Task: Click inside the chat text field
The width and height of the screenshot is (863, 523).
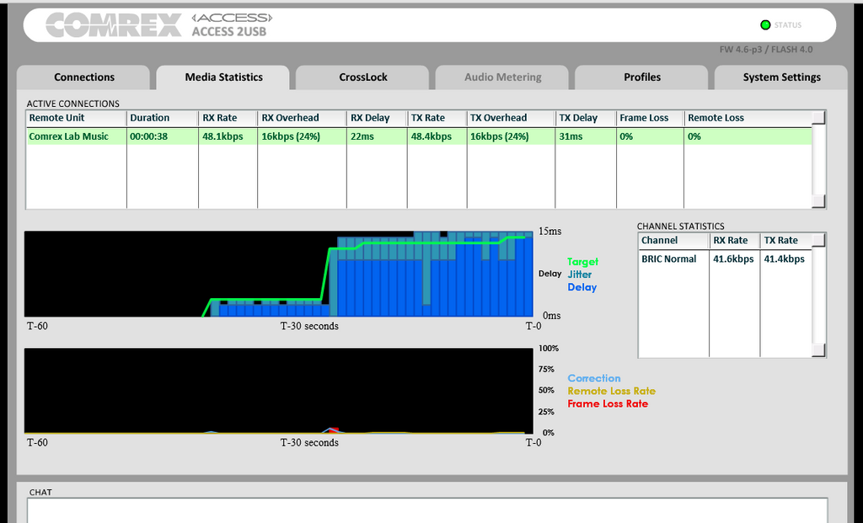Action: click(427, 510)
